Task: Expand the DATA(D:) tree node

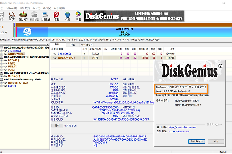Action: click(2, 60)
